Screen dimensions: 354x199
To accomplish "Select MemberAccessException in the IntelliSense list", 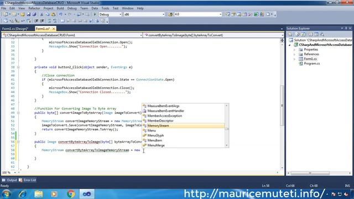I will [183, 116].
